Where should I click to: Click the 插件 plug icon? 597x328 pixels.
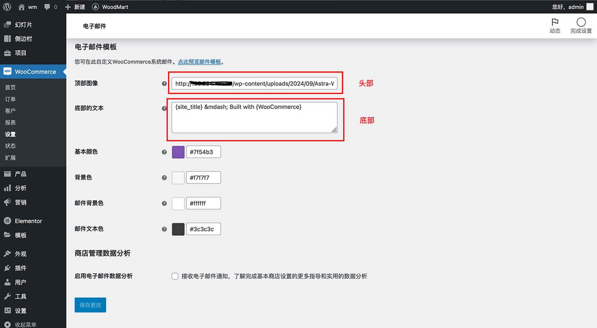(7, 268)
